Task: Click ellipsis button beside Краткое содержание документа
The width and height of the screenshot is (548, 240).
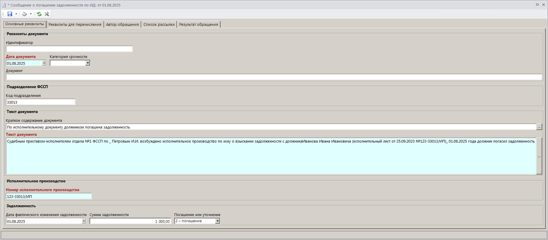Action: tap(539, 127)
